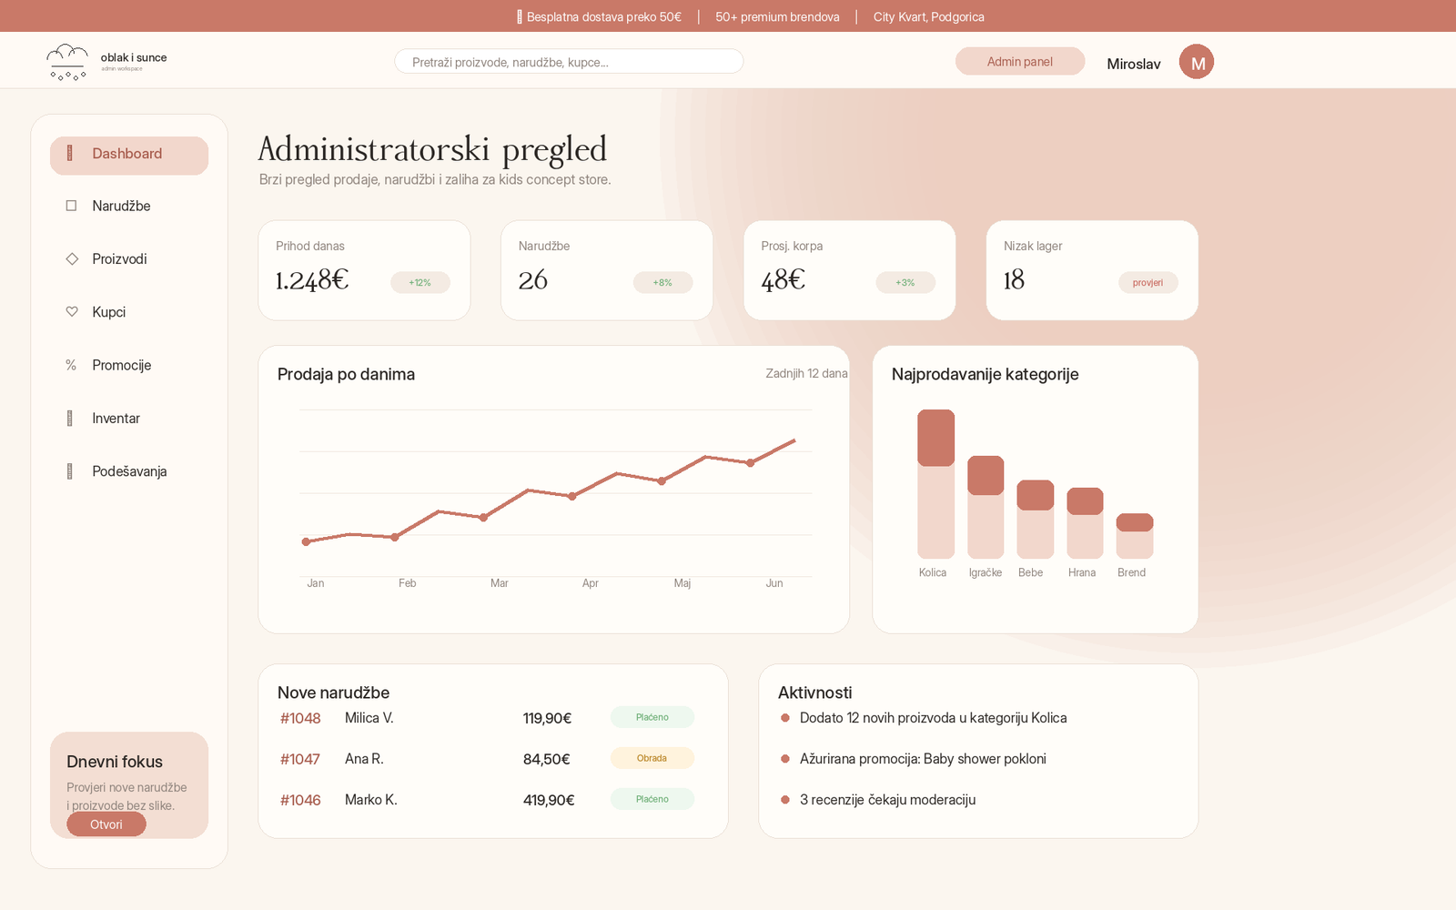Click the 48€ average cart value

coord(784,280)
